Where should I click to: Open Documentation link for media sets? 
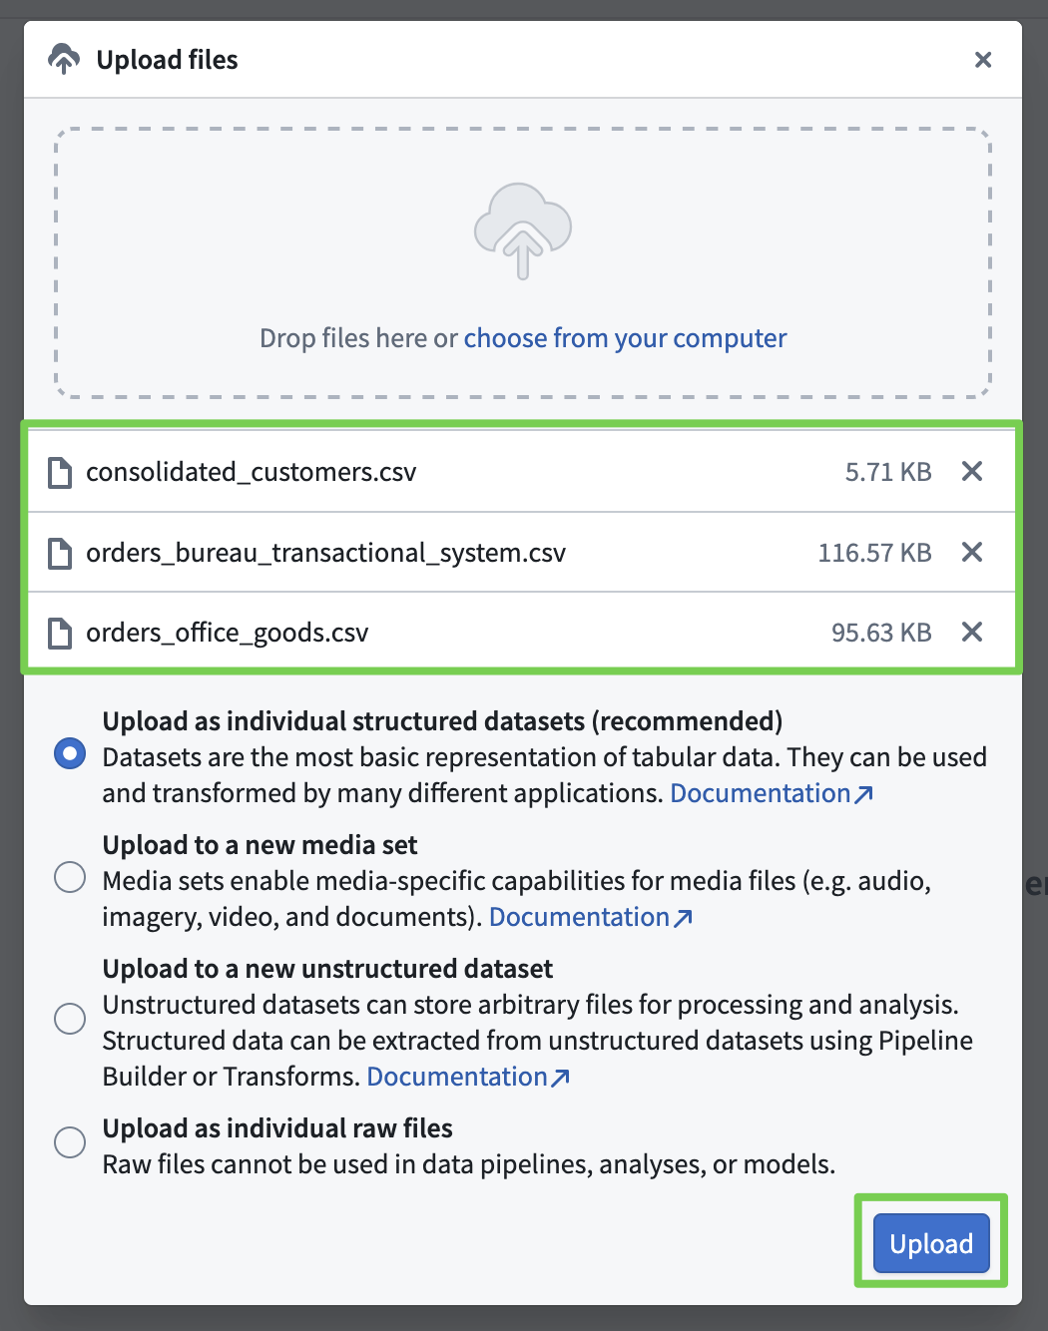pos(590,917)
